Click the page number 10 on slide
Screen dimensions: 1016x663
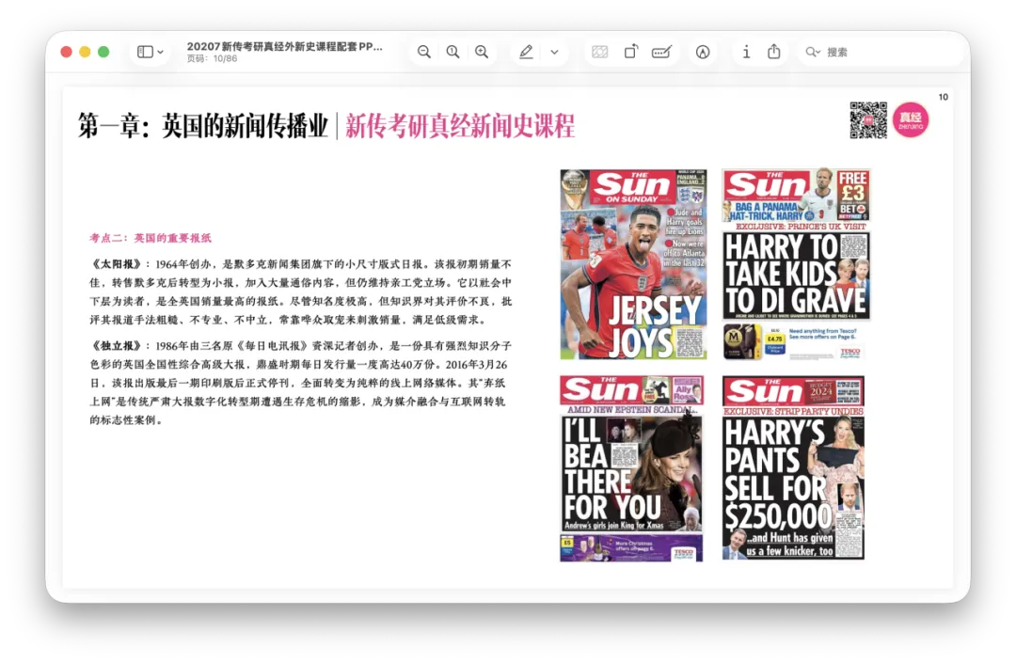click(x=944, y=97)
